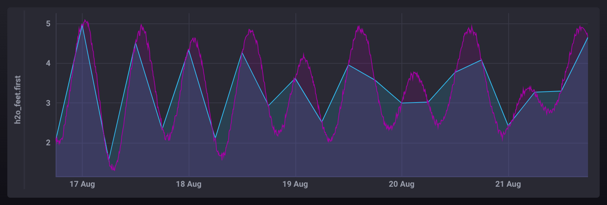
Task: Select the y-axis tick label "3"
Action: coord(48,103)
